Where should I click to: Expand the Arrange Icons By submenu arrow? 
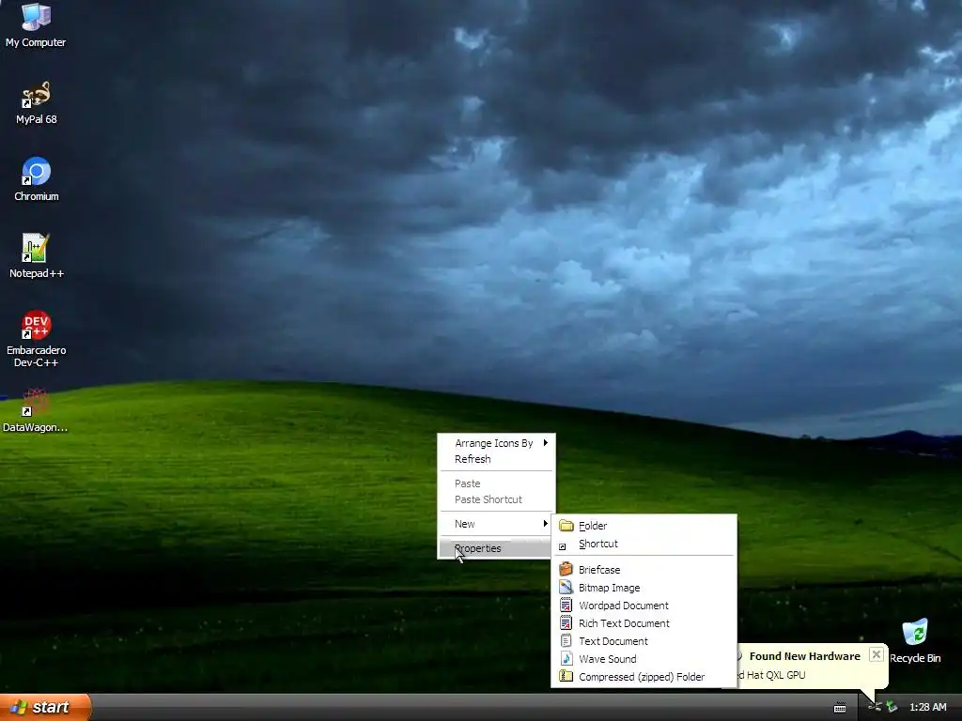pyautogui.click(x=545, y=443)
